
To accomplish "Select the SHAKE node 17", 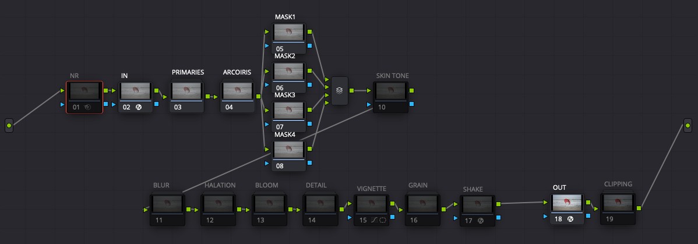I will (x=477, y=210).
